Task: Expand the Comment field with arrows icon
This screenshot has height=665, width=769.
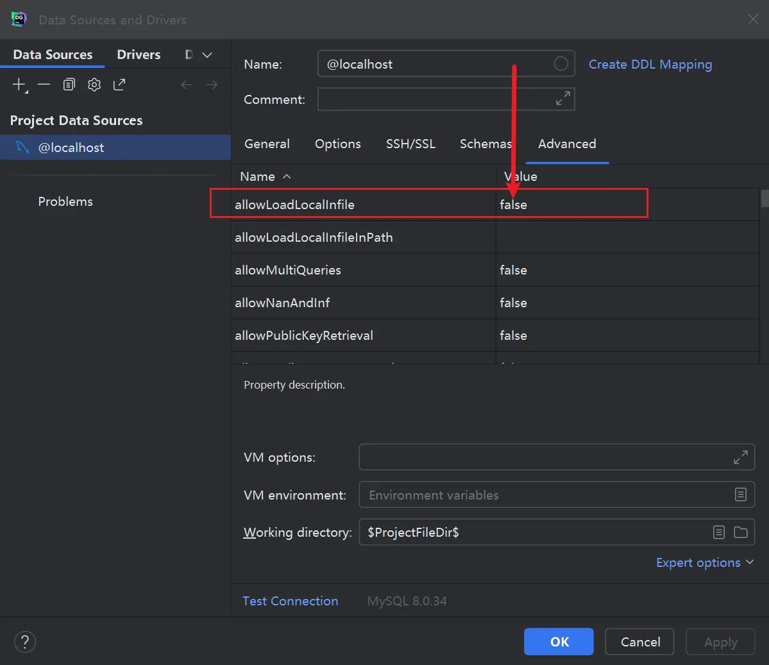Action: click(562, 99)
